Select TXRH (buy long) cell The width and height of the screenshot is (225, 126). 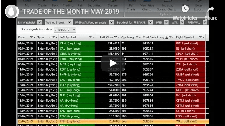pos(76,59)
